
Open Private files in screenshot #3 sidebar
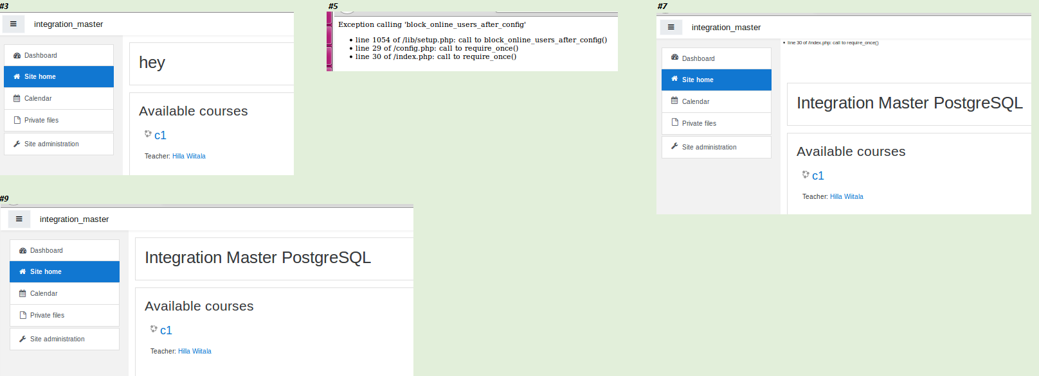59,120
